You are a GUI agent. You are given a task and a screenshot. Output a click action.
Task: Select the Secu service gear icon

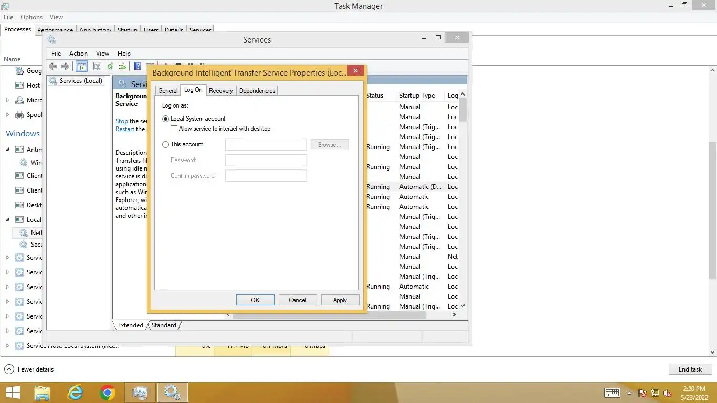coord(24,245)
